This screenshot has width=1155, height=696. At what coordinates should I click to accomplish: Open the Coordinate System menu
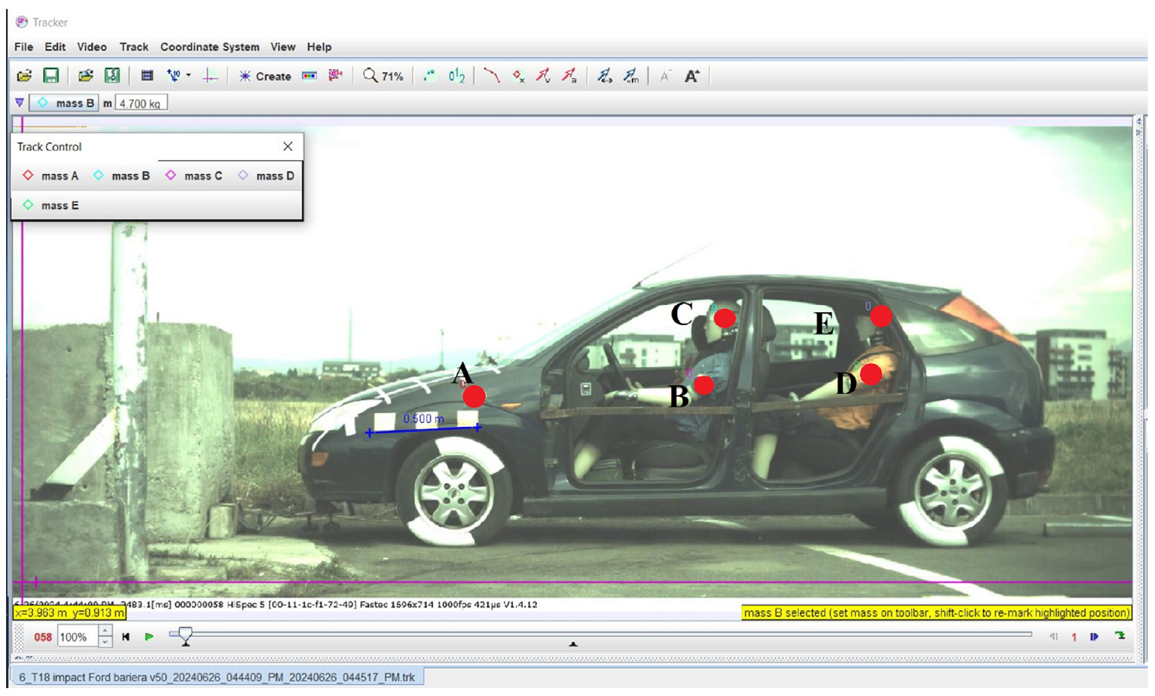click(210, 47)
